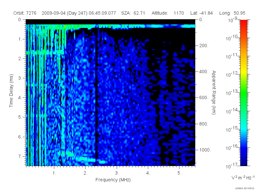Click the 'UIOWA 20110512' credit text
This screenshot has width=260, height=195.
point(245,188)
